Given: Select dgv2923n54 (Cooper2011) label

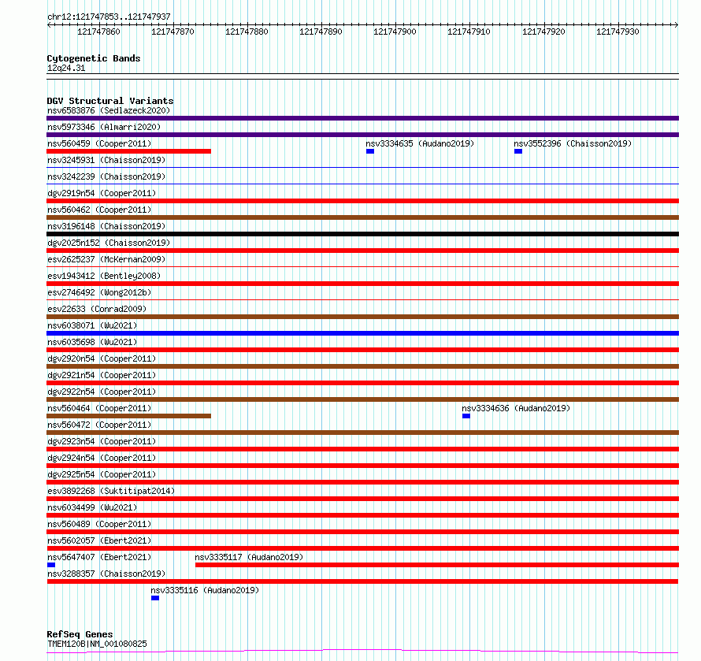Looking at the screenshot, I should point(102,441).
